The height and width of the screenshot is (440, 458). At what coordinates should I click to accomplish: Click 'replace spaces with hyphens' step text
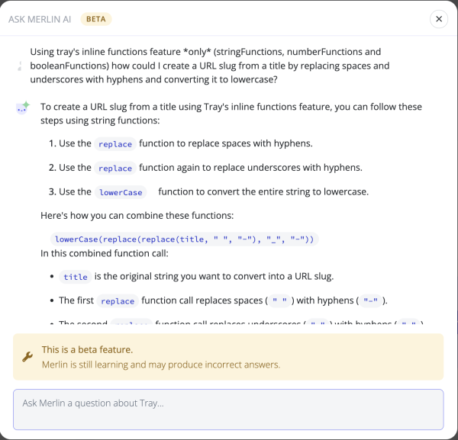coord(226,143)
